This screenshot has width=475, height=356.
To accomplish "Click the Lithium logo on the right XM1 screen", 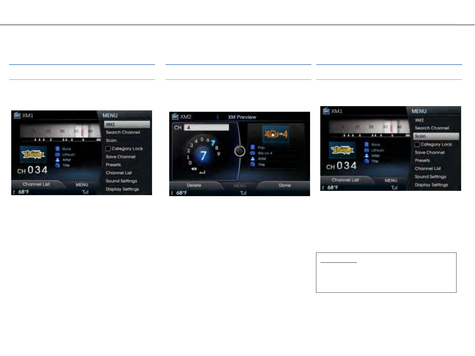I will coord(342,150).
